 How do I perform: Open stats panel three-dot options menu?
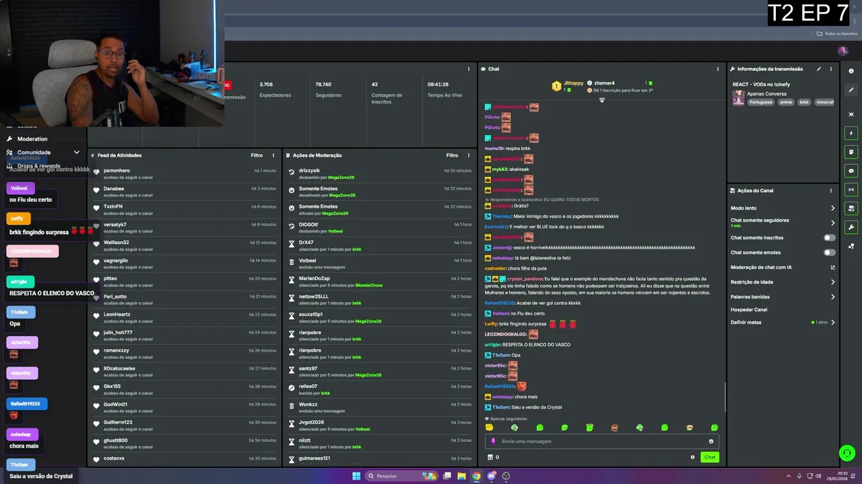click(x=469, y=69)
